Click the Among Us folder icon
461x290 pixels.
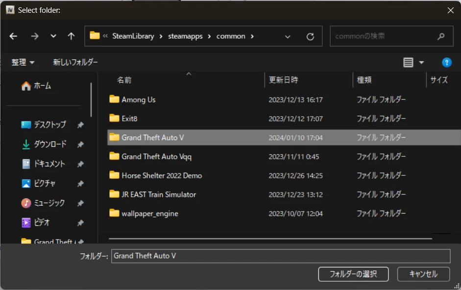pyautogui.click(x=114, y=99)
